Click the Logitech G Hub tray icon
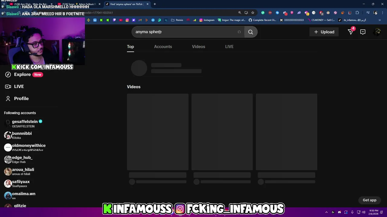This screenshot has width=387, height=217. [x=333, y=212]
